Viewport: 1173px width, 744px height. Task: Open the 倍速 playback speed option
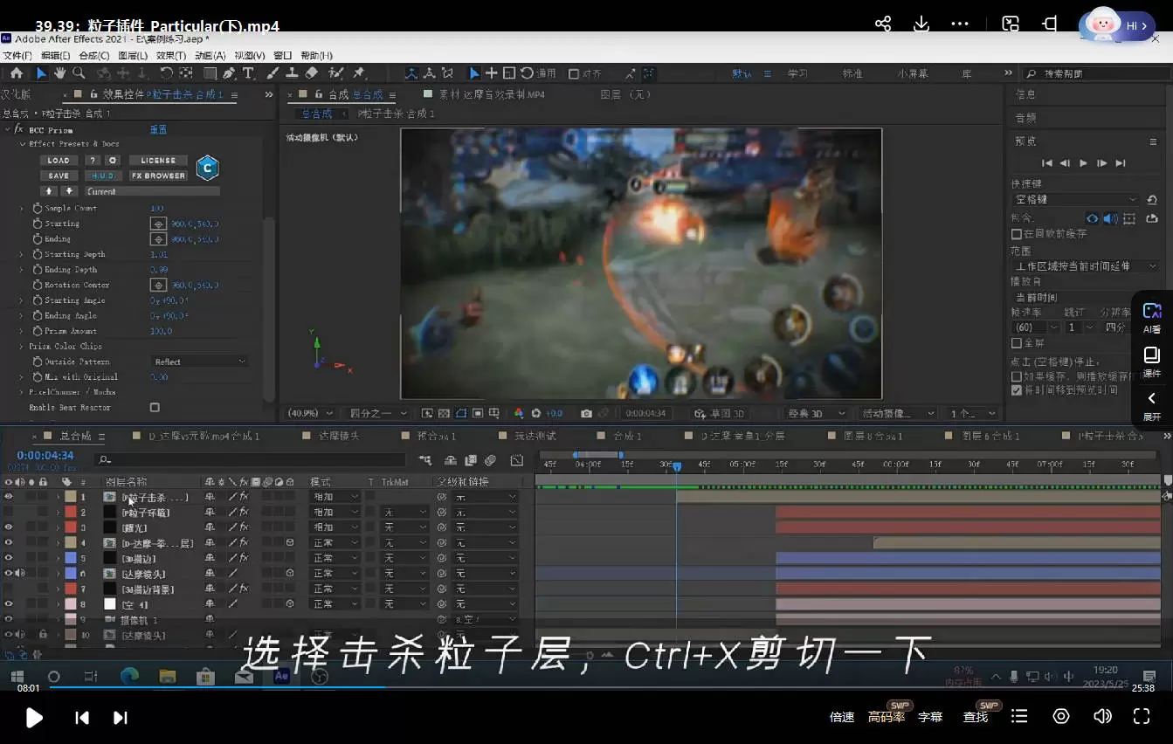pos(842,717)
